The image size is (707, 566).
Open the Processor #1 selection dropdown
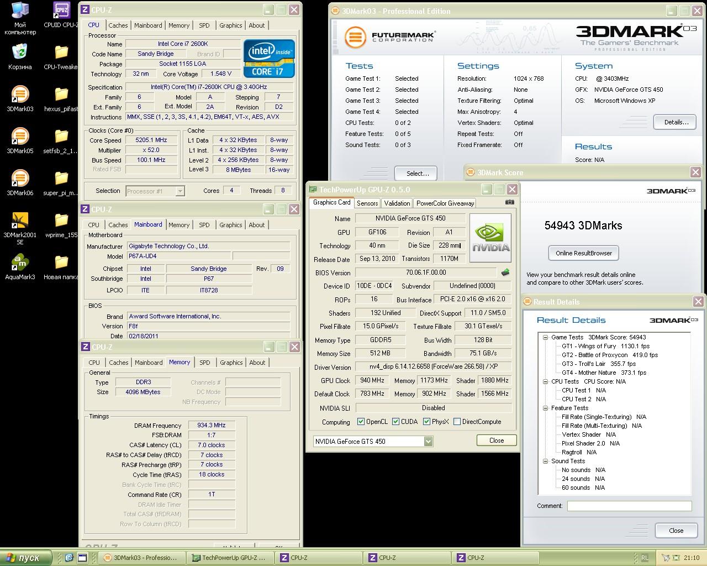click(x=155, y=191)
